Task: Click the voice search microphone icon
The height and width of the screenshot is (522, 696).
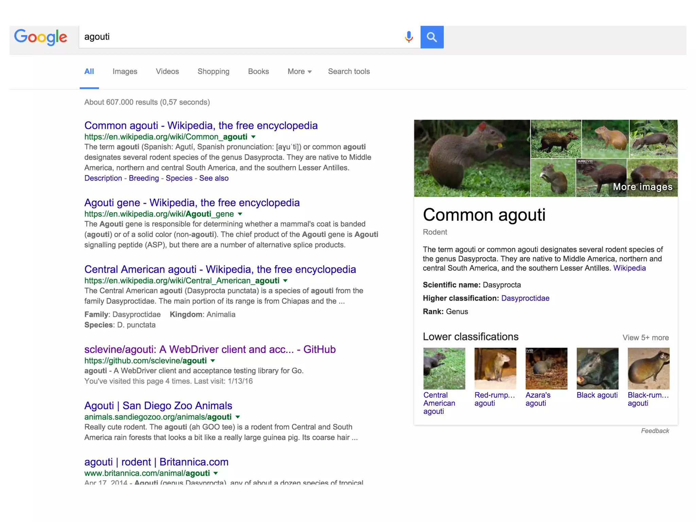Action: tap(409, 37)
